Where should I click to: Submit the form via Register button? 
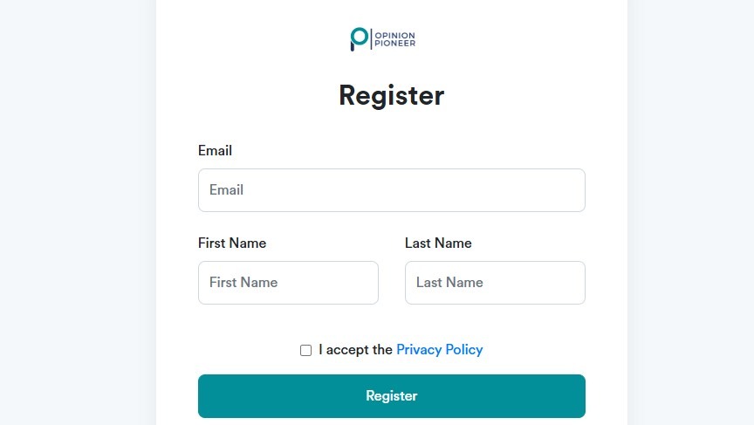tap(391, 396)
